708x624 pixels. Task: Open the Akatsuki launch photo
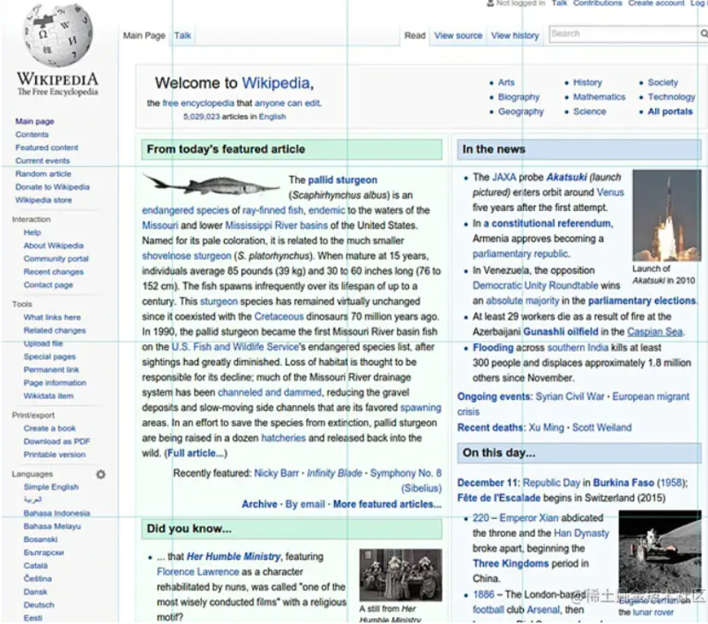(x=667, y=216)
